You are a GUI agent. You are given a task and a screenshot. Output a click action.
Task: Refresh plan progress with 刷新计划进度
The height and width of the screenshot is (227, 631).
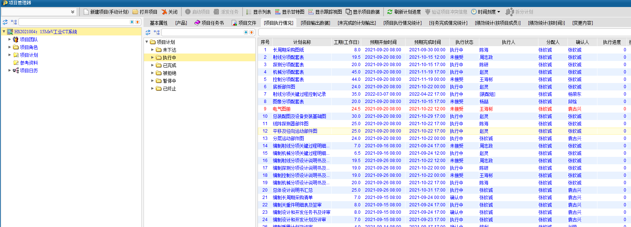point(404,12)
